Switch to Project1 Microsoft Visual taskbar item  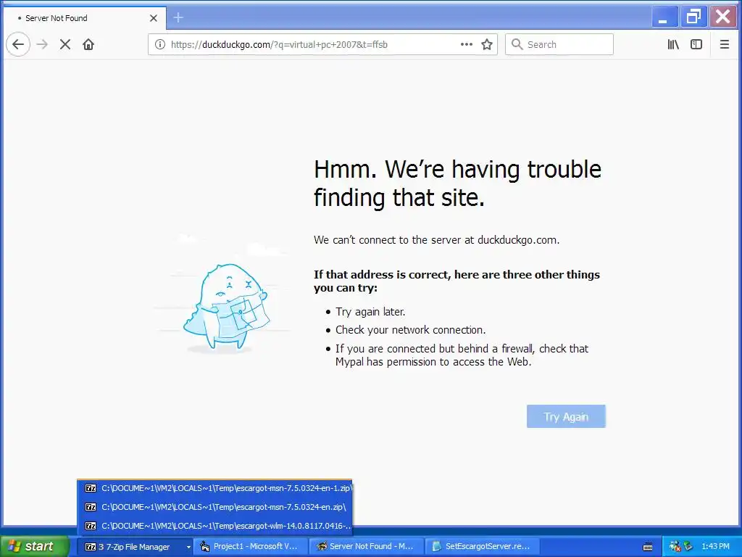[x=251, y=547]
